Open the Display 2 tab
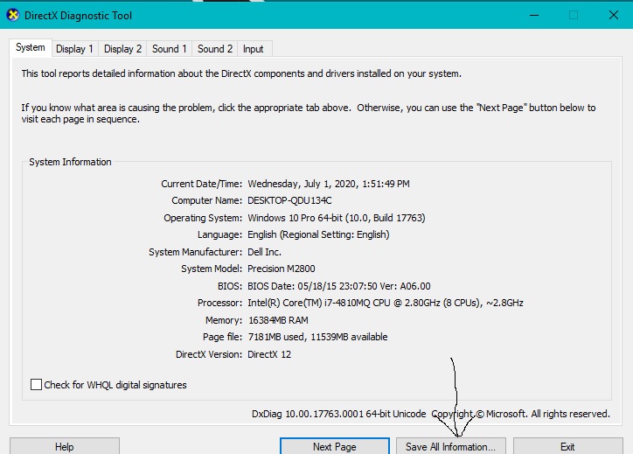This screenshot has width=633, height=454. point(122,49)
